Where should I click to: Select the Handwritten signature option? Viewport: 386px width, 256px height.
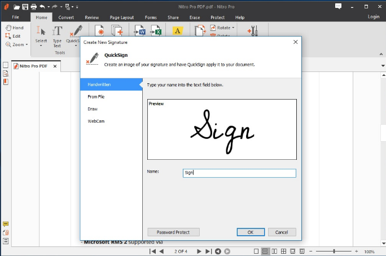coord(111,84)
